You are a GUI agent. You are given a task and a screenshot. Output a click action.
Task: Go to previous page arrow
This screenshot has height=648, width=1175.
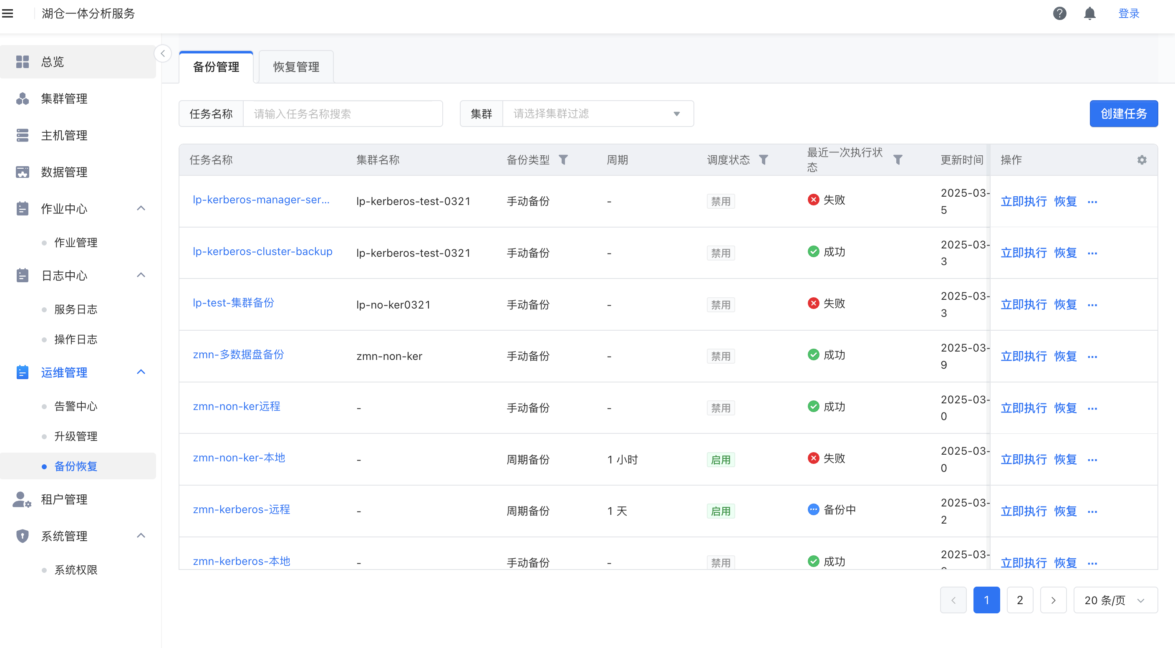click(x=953, y=600)
